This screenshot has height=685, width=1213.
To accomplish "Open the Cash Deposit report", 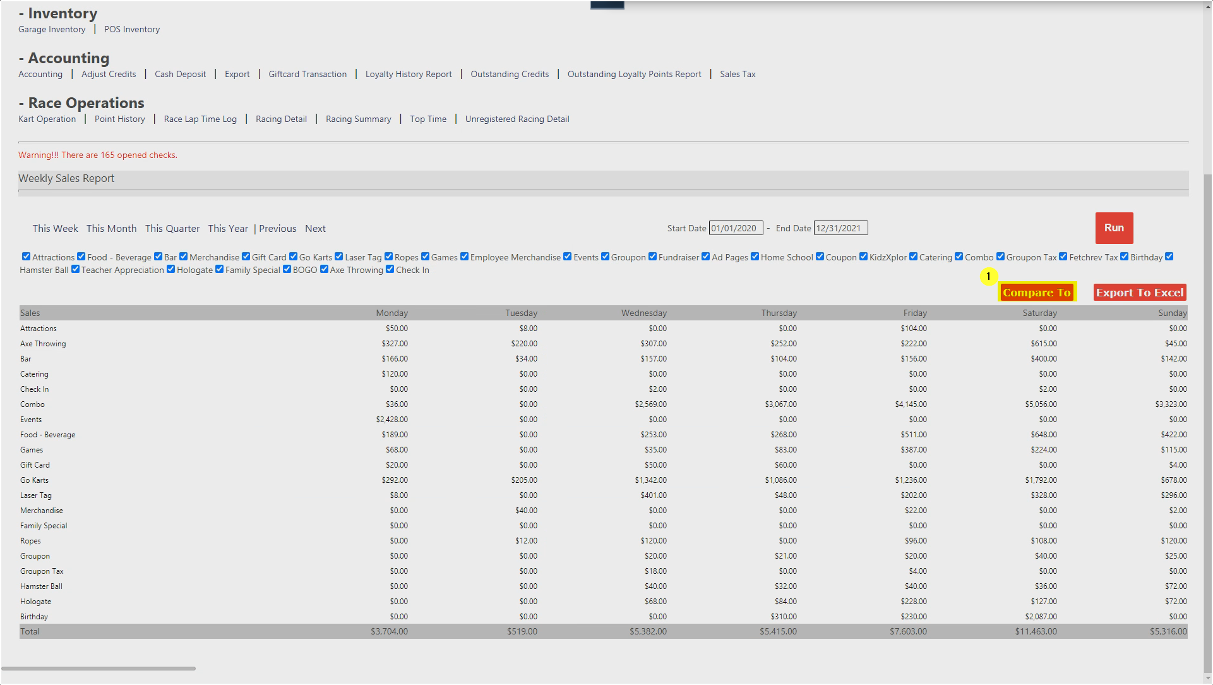I will 180,75.
